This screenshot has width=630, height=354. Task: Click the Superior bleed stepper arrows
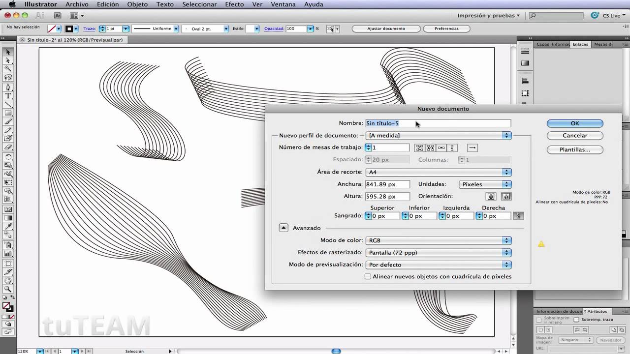[x=369, y=216]
